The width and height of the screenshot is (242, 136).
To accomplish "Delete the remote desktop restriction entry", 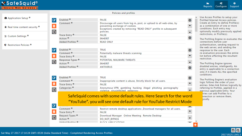I will click(x=54, y=112).
